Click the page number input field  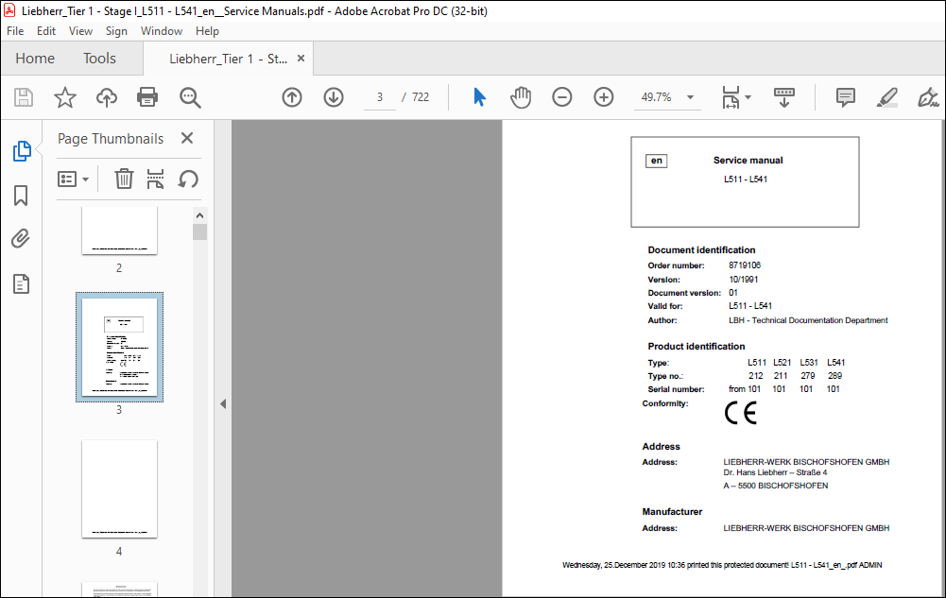pyautogui.click(x=380, y=97)
